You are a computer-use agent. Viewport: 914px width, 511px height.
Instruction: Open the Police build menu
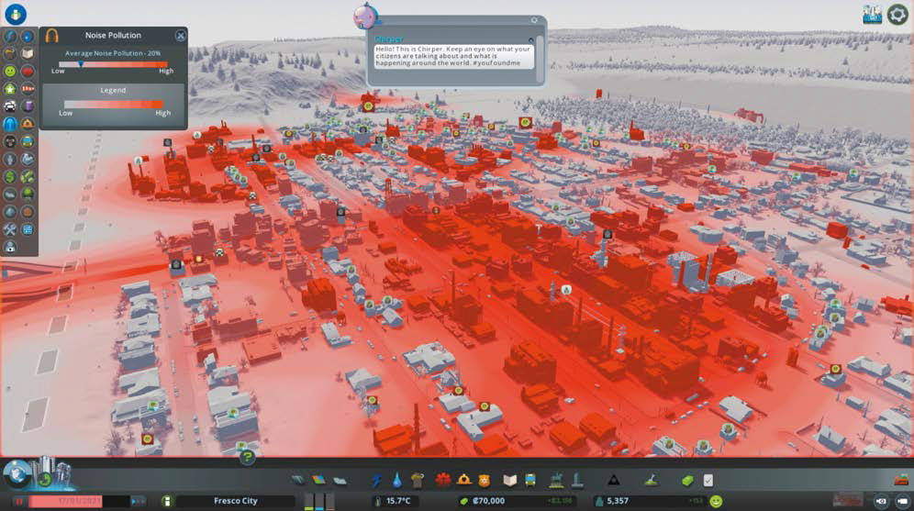tap(484, 481)
